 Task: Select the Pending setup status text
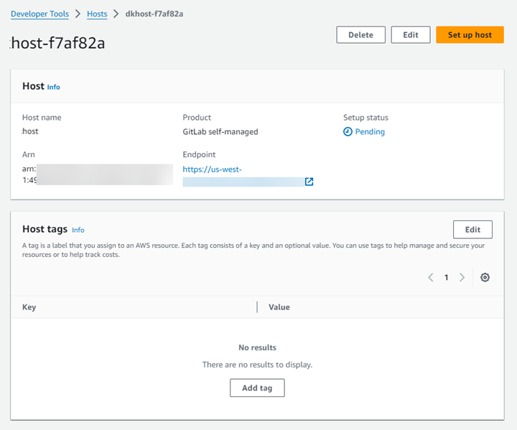pos(370,132)
